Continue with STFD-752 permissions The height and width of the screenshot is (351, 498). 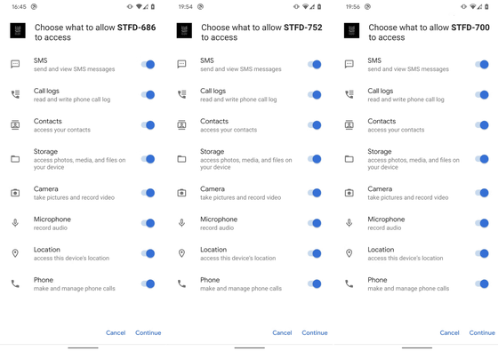[315, 332]
